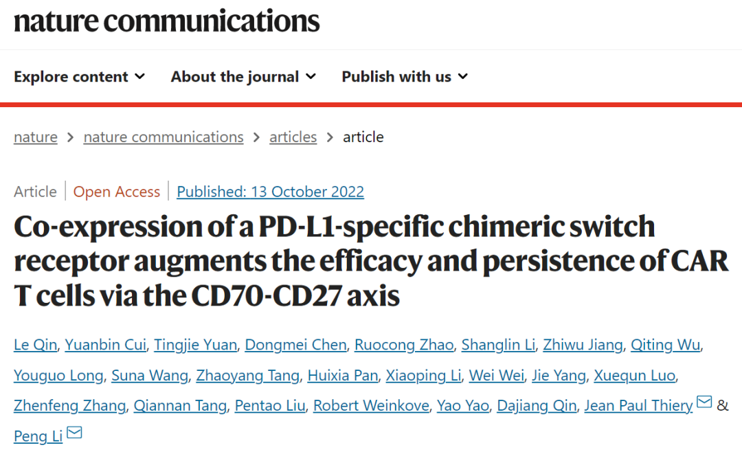Click the email envelope icon beside Peng Li
The height and width of the screenshot is (454, 742).
coord(74,432)
